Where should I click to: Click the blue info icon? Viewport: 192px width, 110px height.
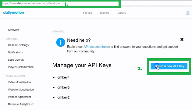click(61, 42)
